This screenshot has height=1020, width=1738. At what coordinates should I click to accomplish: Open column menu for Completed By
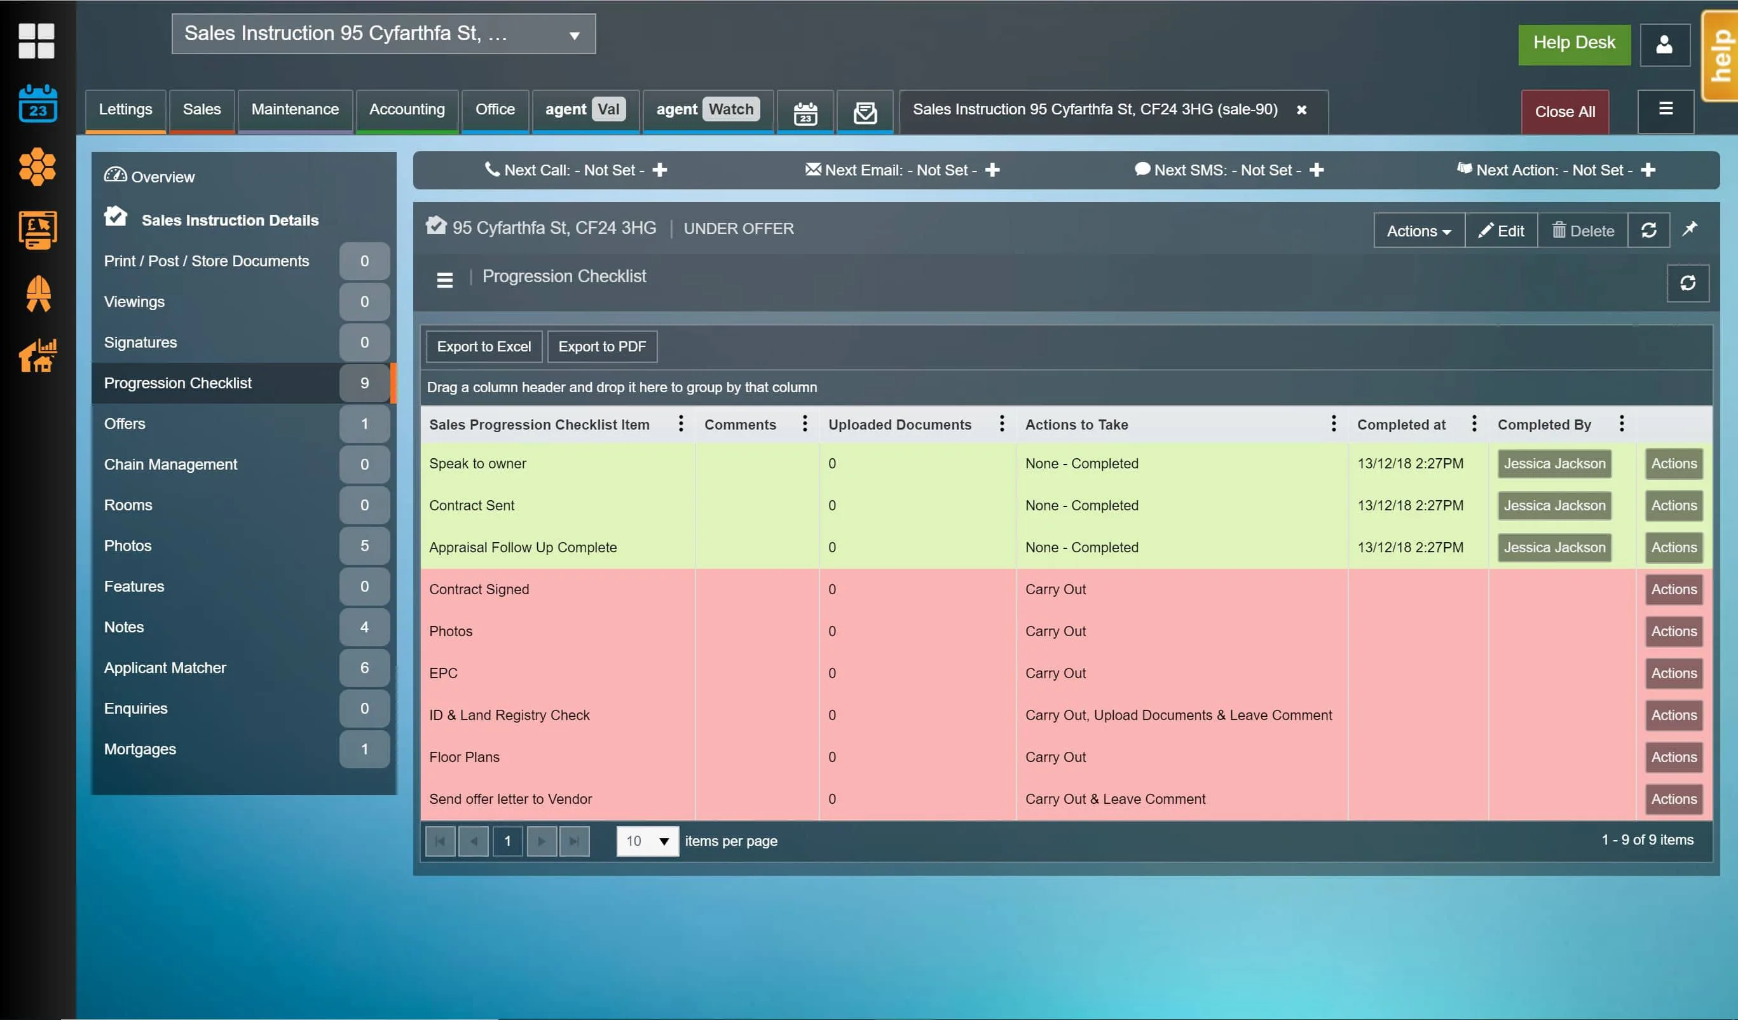(1622, 423)
